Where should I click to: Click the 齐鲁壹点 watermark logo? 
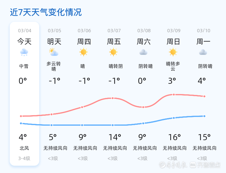205,165
